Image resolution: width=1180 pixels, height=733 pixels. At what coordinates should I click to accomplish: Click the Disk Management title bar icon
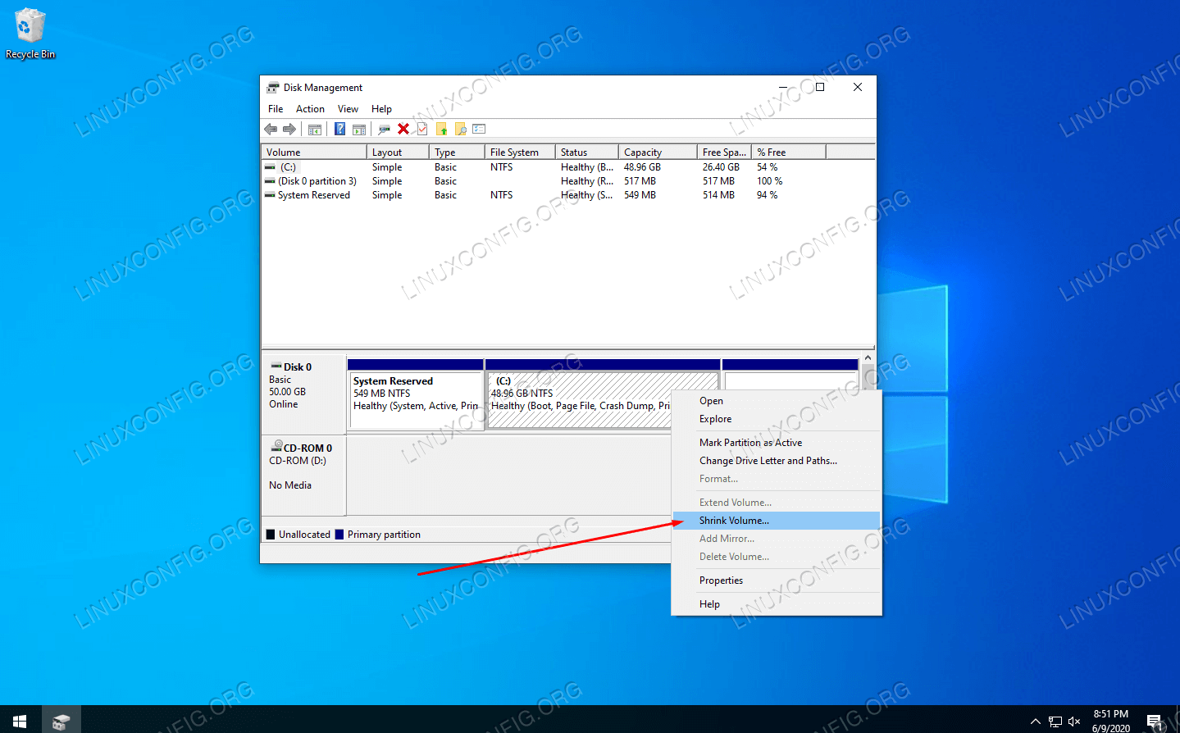(273, 88)
